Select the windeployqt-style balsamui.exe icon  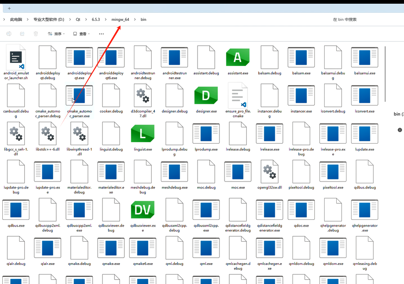[x=365, y=57]
